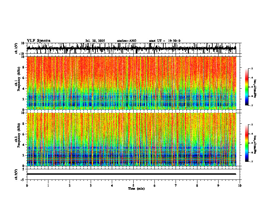Click the 'station=ANG' header text

[x=126, y=41]
